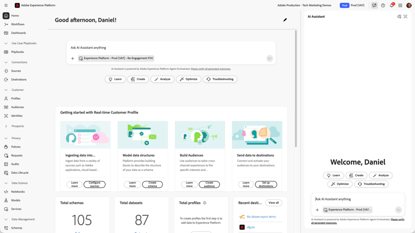Collapse the Privacy section
This screenshot has width=415, height=233.
6,138
